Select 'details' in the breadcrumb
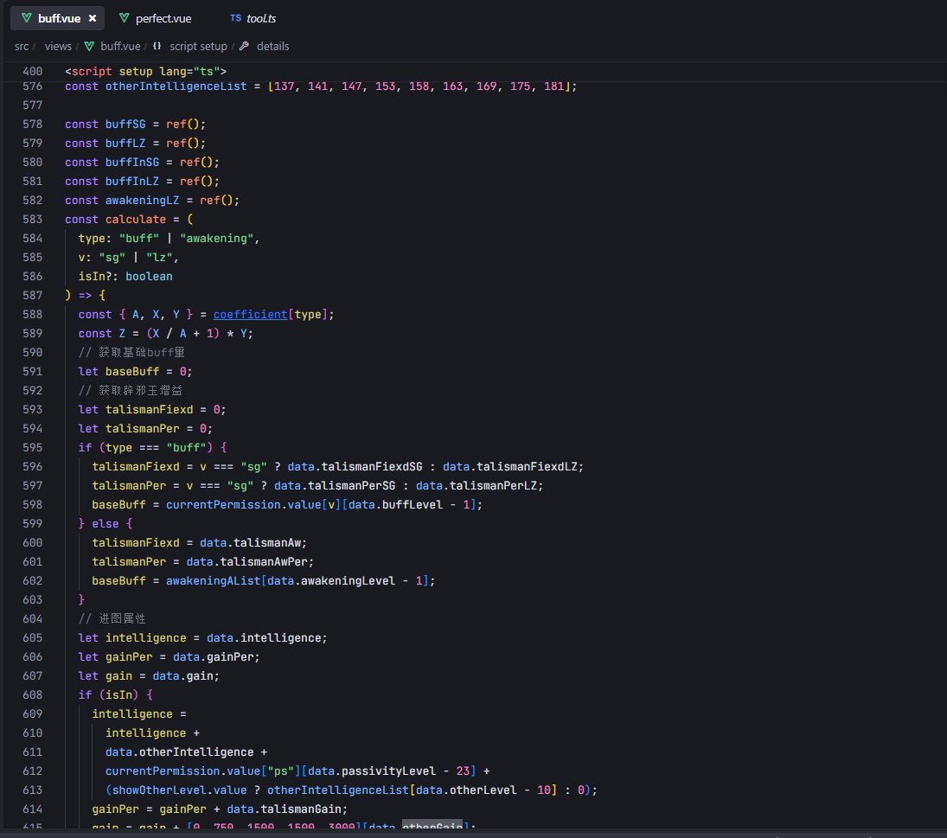Viewport: 947px width, 838px height. click(x=272, y=47)
